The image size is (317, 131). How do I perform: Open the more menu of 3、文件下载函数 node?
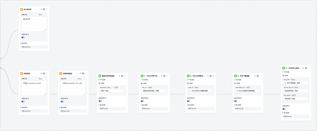click(260, 76)
